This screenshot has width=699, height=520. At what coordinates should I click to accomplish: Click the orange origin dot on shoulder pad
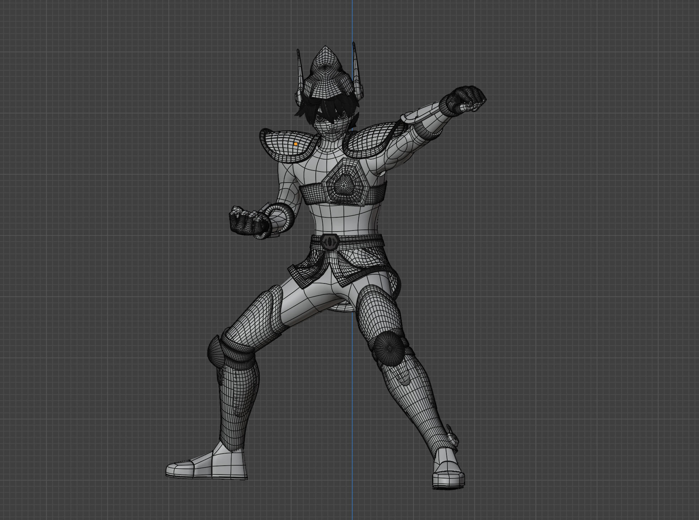tap(296, 144)
